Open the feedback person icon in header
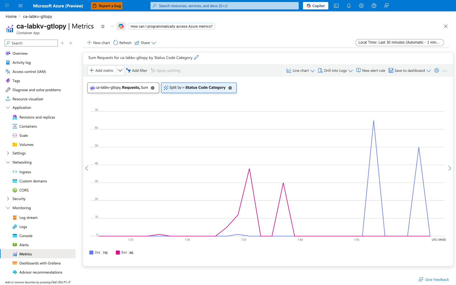The height and width of the screenshot is (285, 456). point(386,6)
